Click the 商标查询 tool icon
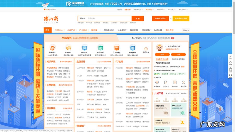 pos(157,82)
